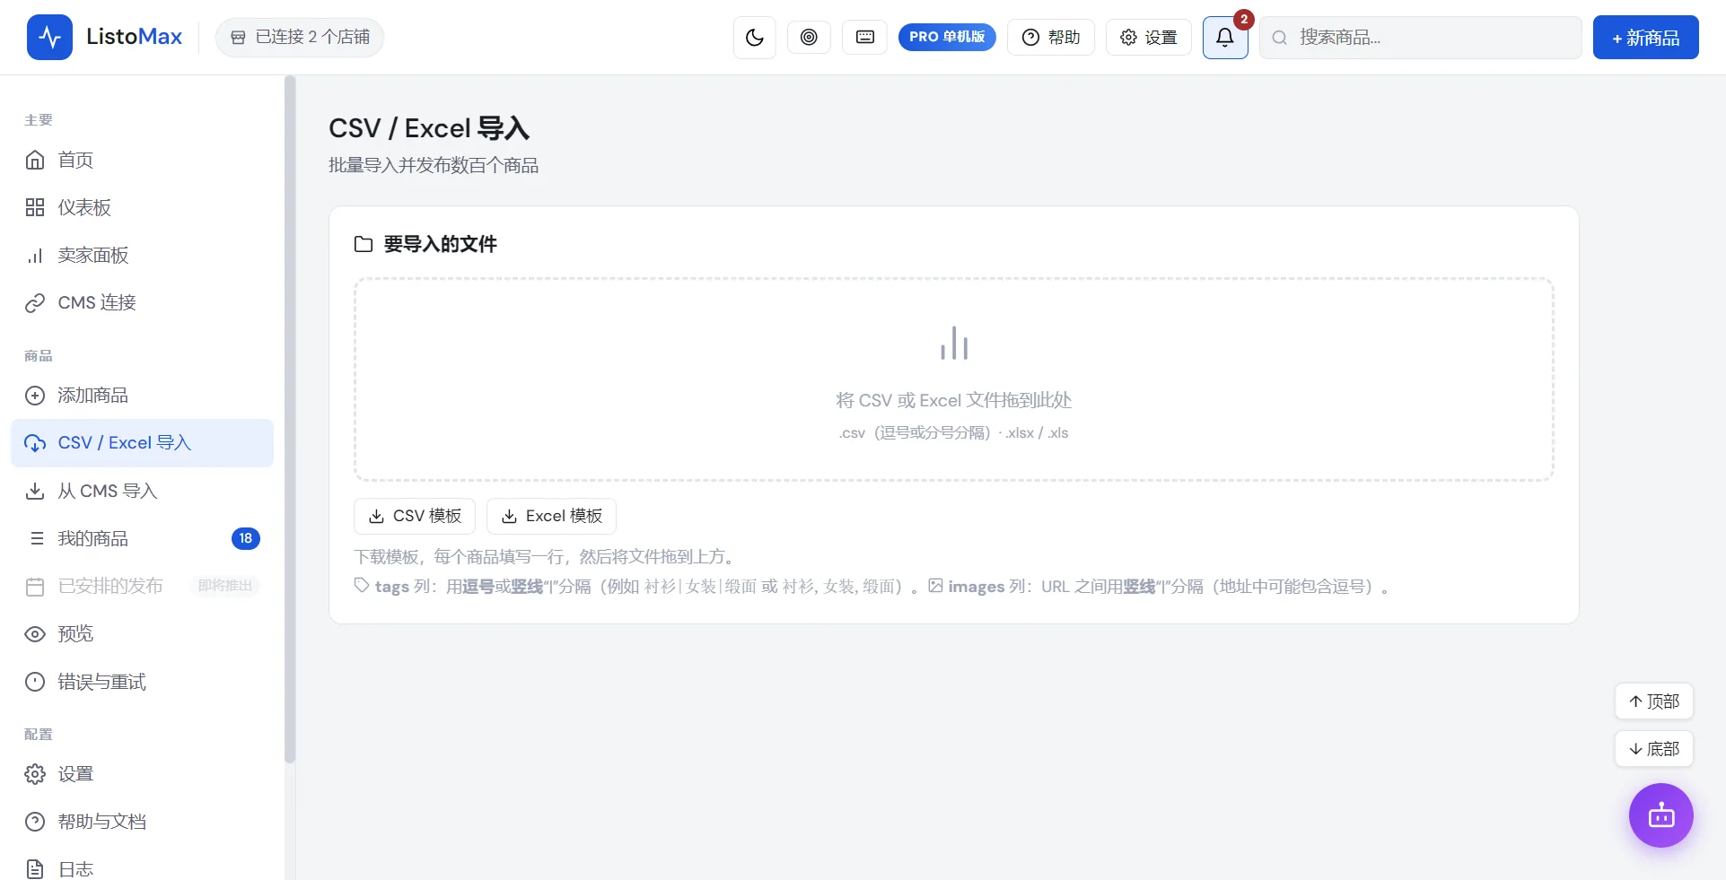Image resolution: width=1726 pixels, height=880 pixels.
Task: Toggle dark mode moon icon
Action: 754,37
